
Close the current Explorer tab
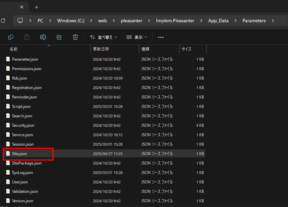pyautogui.click(x=22, y=7)
